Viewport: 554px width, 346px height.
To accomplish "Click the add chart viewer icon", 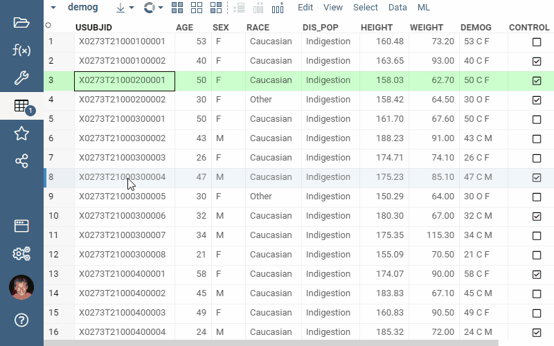I will tap(278, 8).
